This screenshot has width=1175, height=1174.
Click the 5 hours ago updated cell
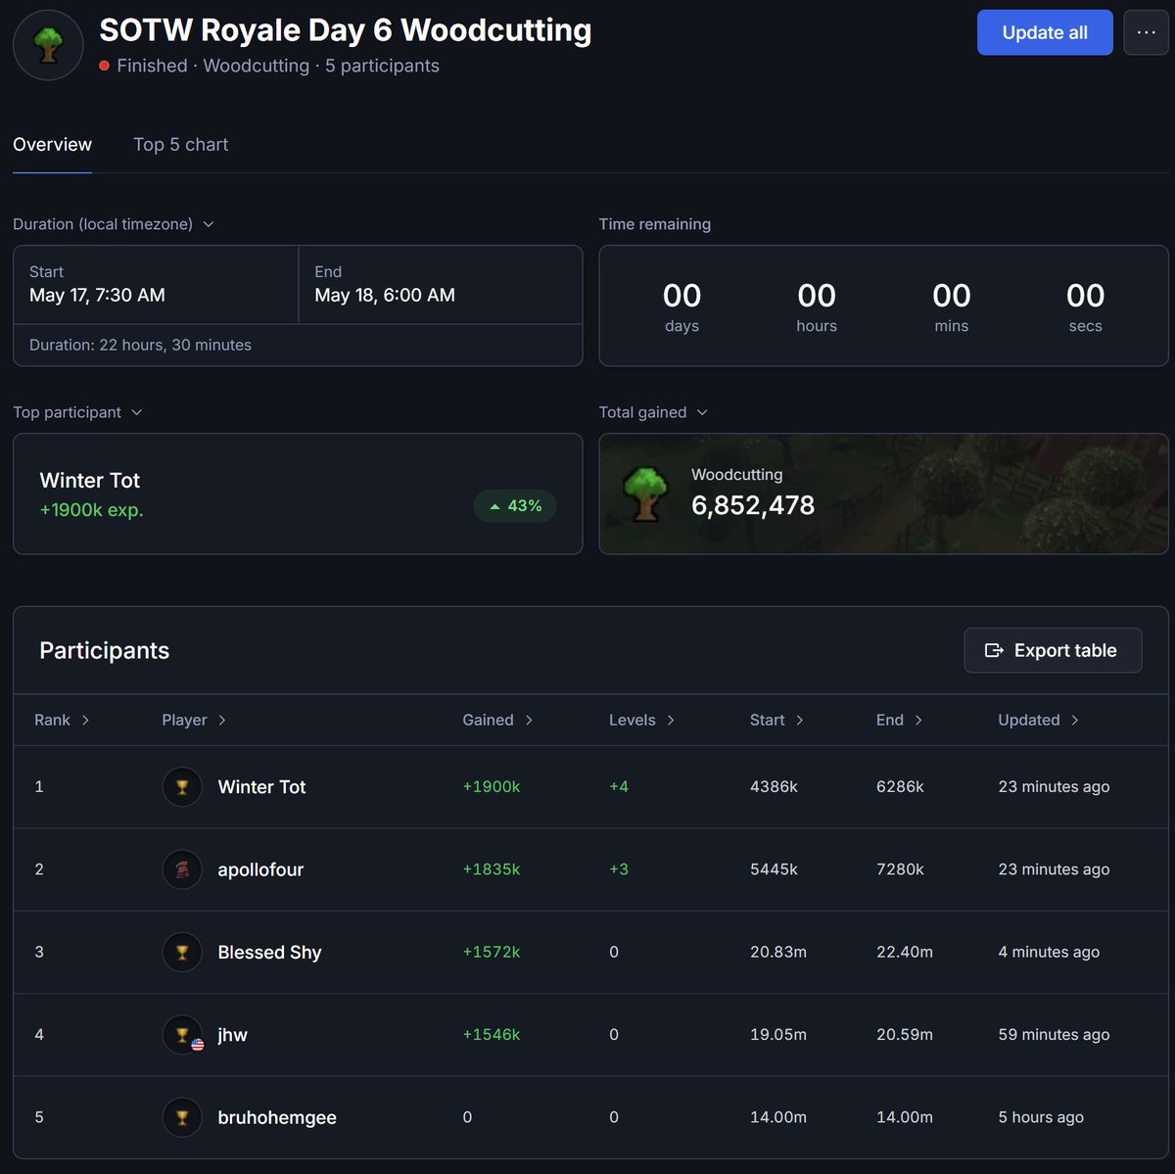pyautogui.click(x=1041, y=1117)
